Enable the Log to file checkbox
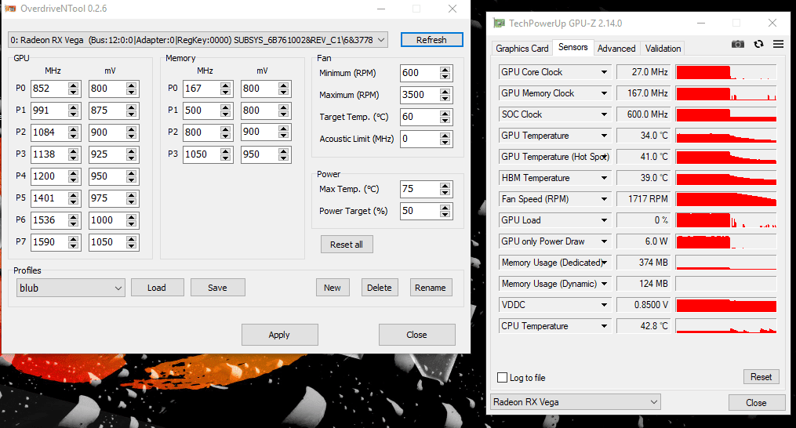This screenshot has width=796, height=428. click(x=502, y=377)
